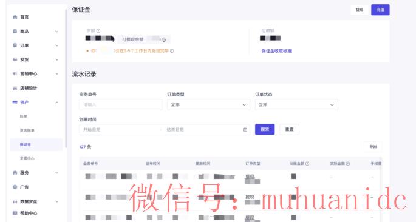The image size is (416, 222).
Task: Click the 订单 icon in sidebar
Action: 15,45
